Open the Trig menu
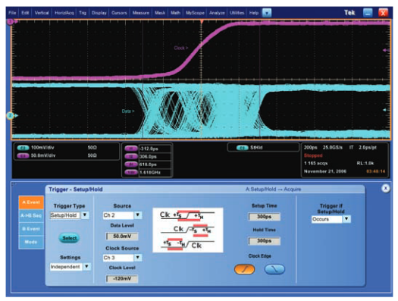 pos(83,13)
